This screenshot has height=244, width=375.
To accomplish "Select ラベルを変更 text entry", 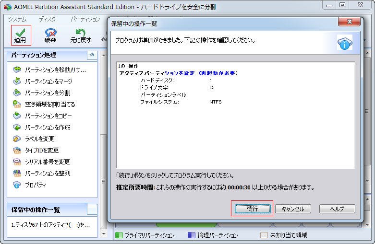I will click(x=40, y=139).
